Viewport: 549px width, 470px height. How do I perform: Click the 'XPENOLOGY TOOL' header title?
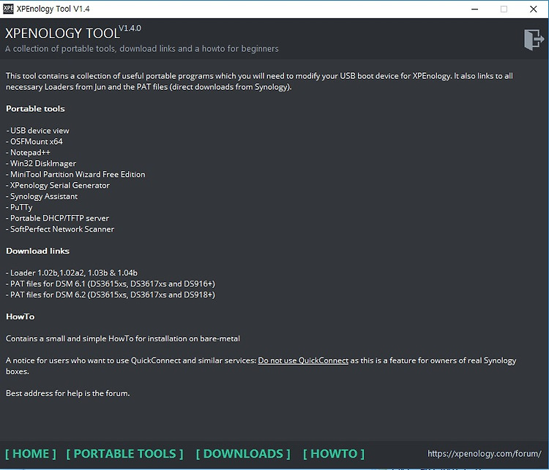62,33
